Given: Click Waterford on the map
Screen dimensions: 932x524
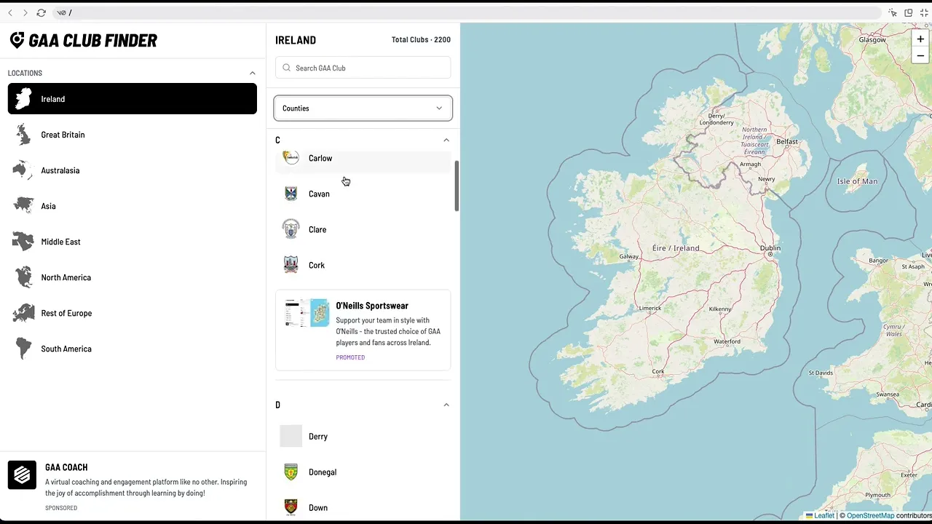Looking at the screenshot, I should 727,341.
